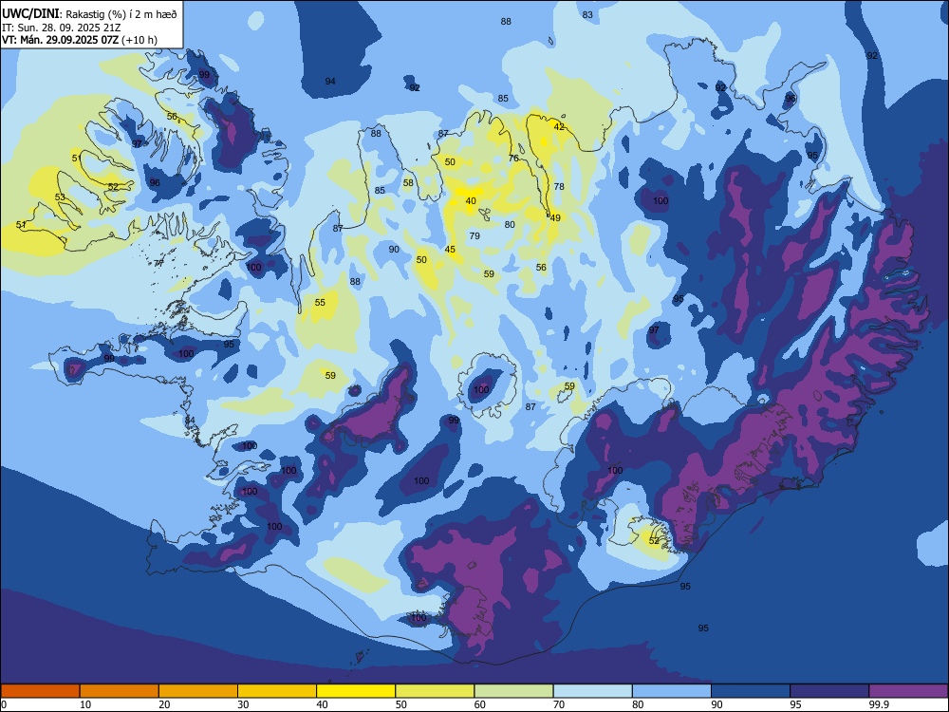949x712 pixels.
Task: Pick the 30–40 amber legend swatch
Action: coord(277,691)
